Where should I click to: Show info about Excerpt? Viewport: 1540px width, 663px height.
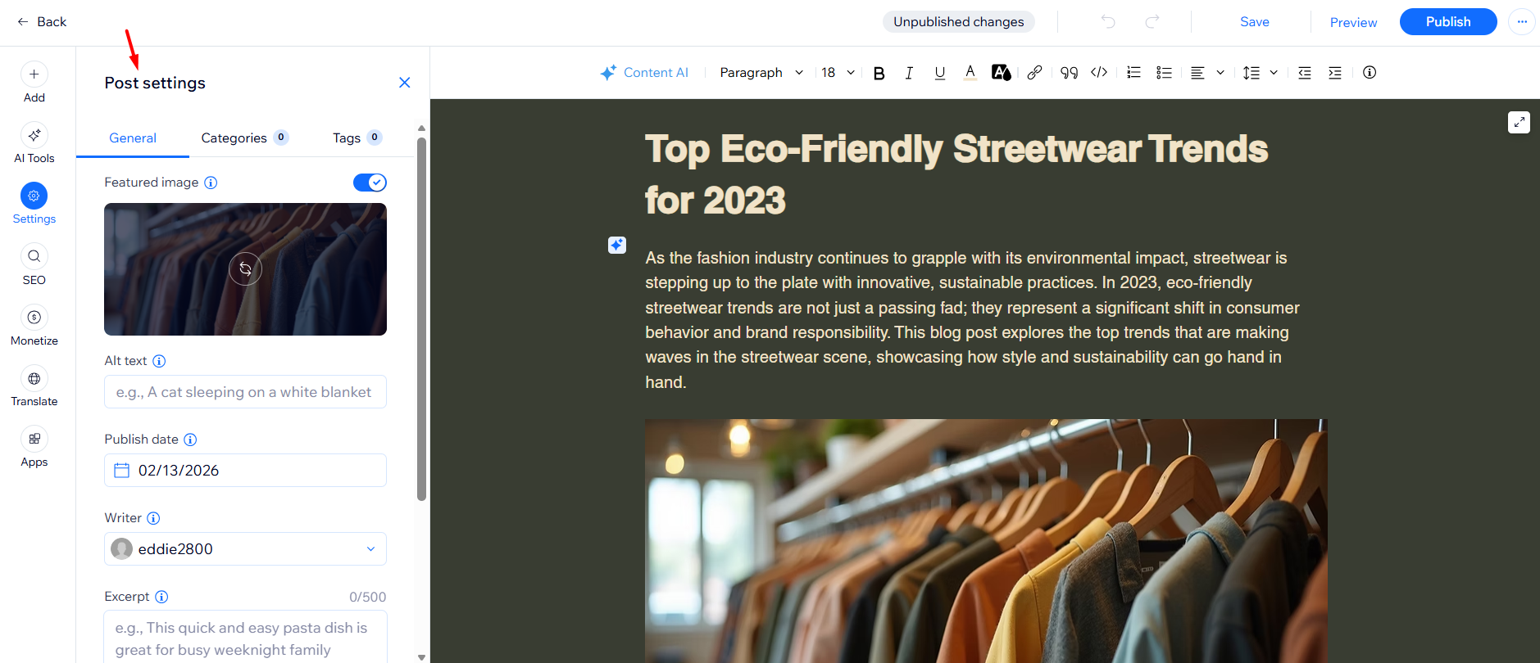pyautogui.click(x=161, y=597)
